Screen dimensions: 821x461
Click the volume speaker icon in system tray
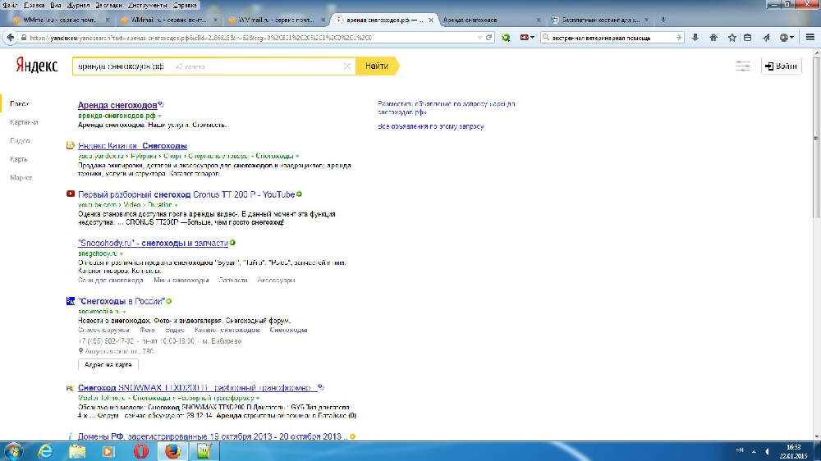click(x=767, y=451)
